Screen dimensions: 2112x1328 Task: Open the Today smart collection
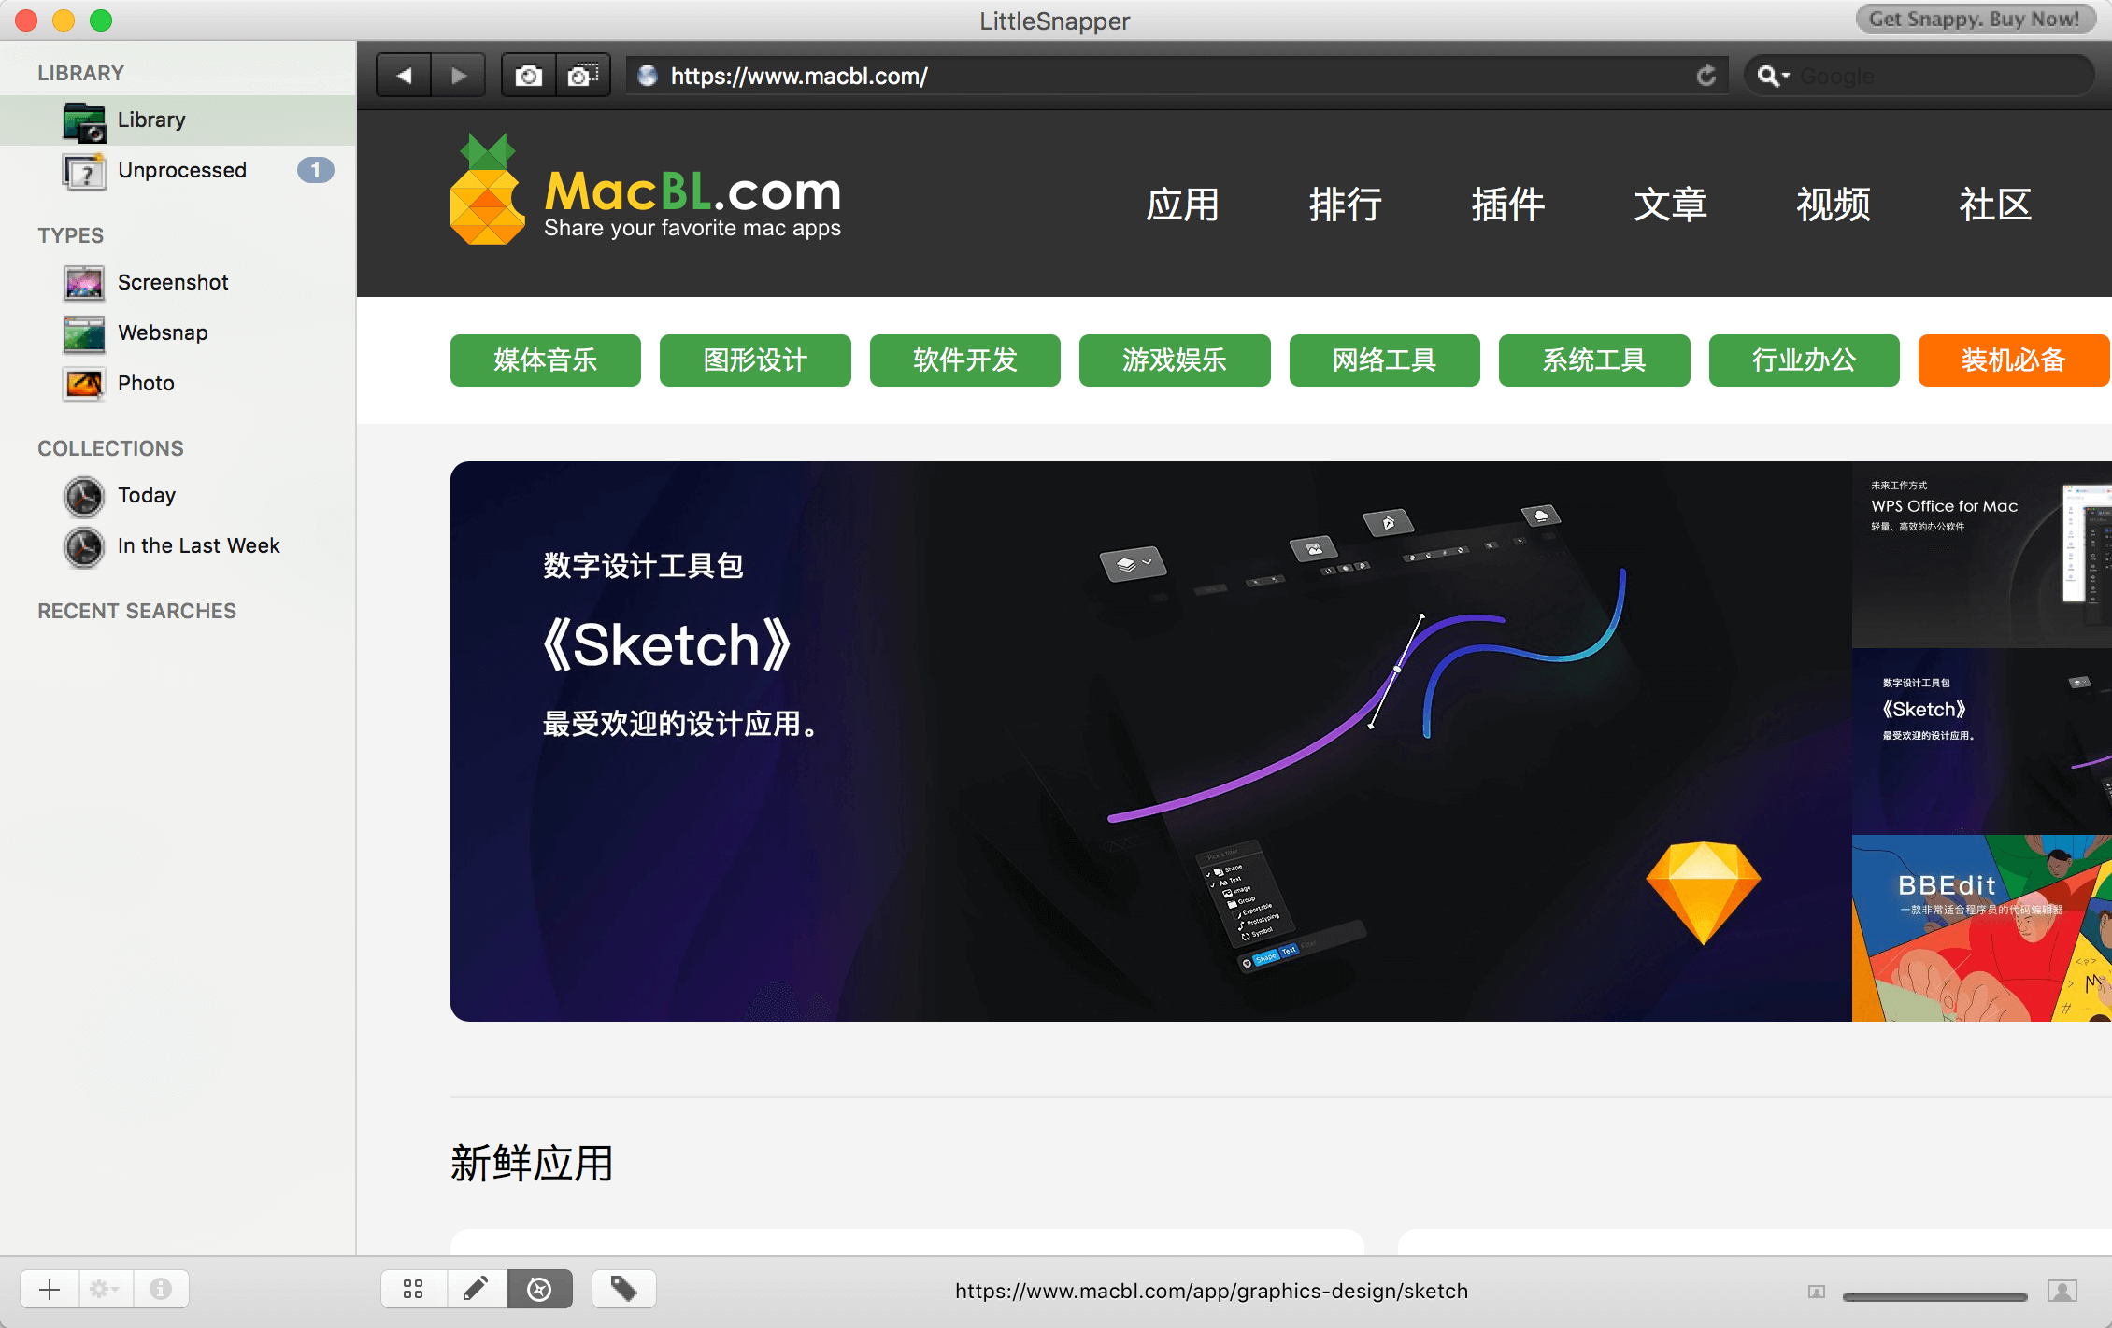pos(178,495)
